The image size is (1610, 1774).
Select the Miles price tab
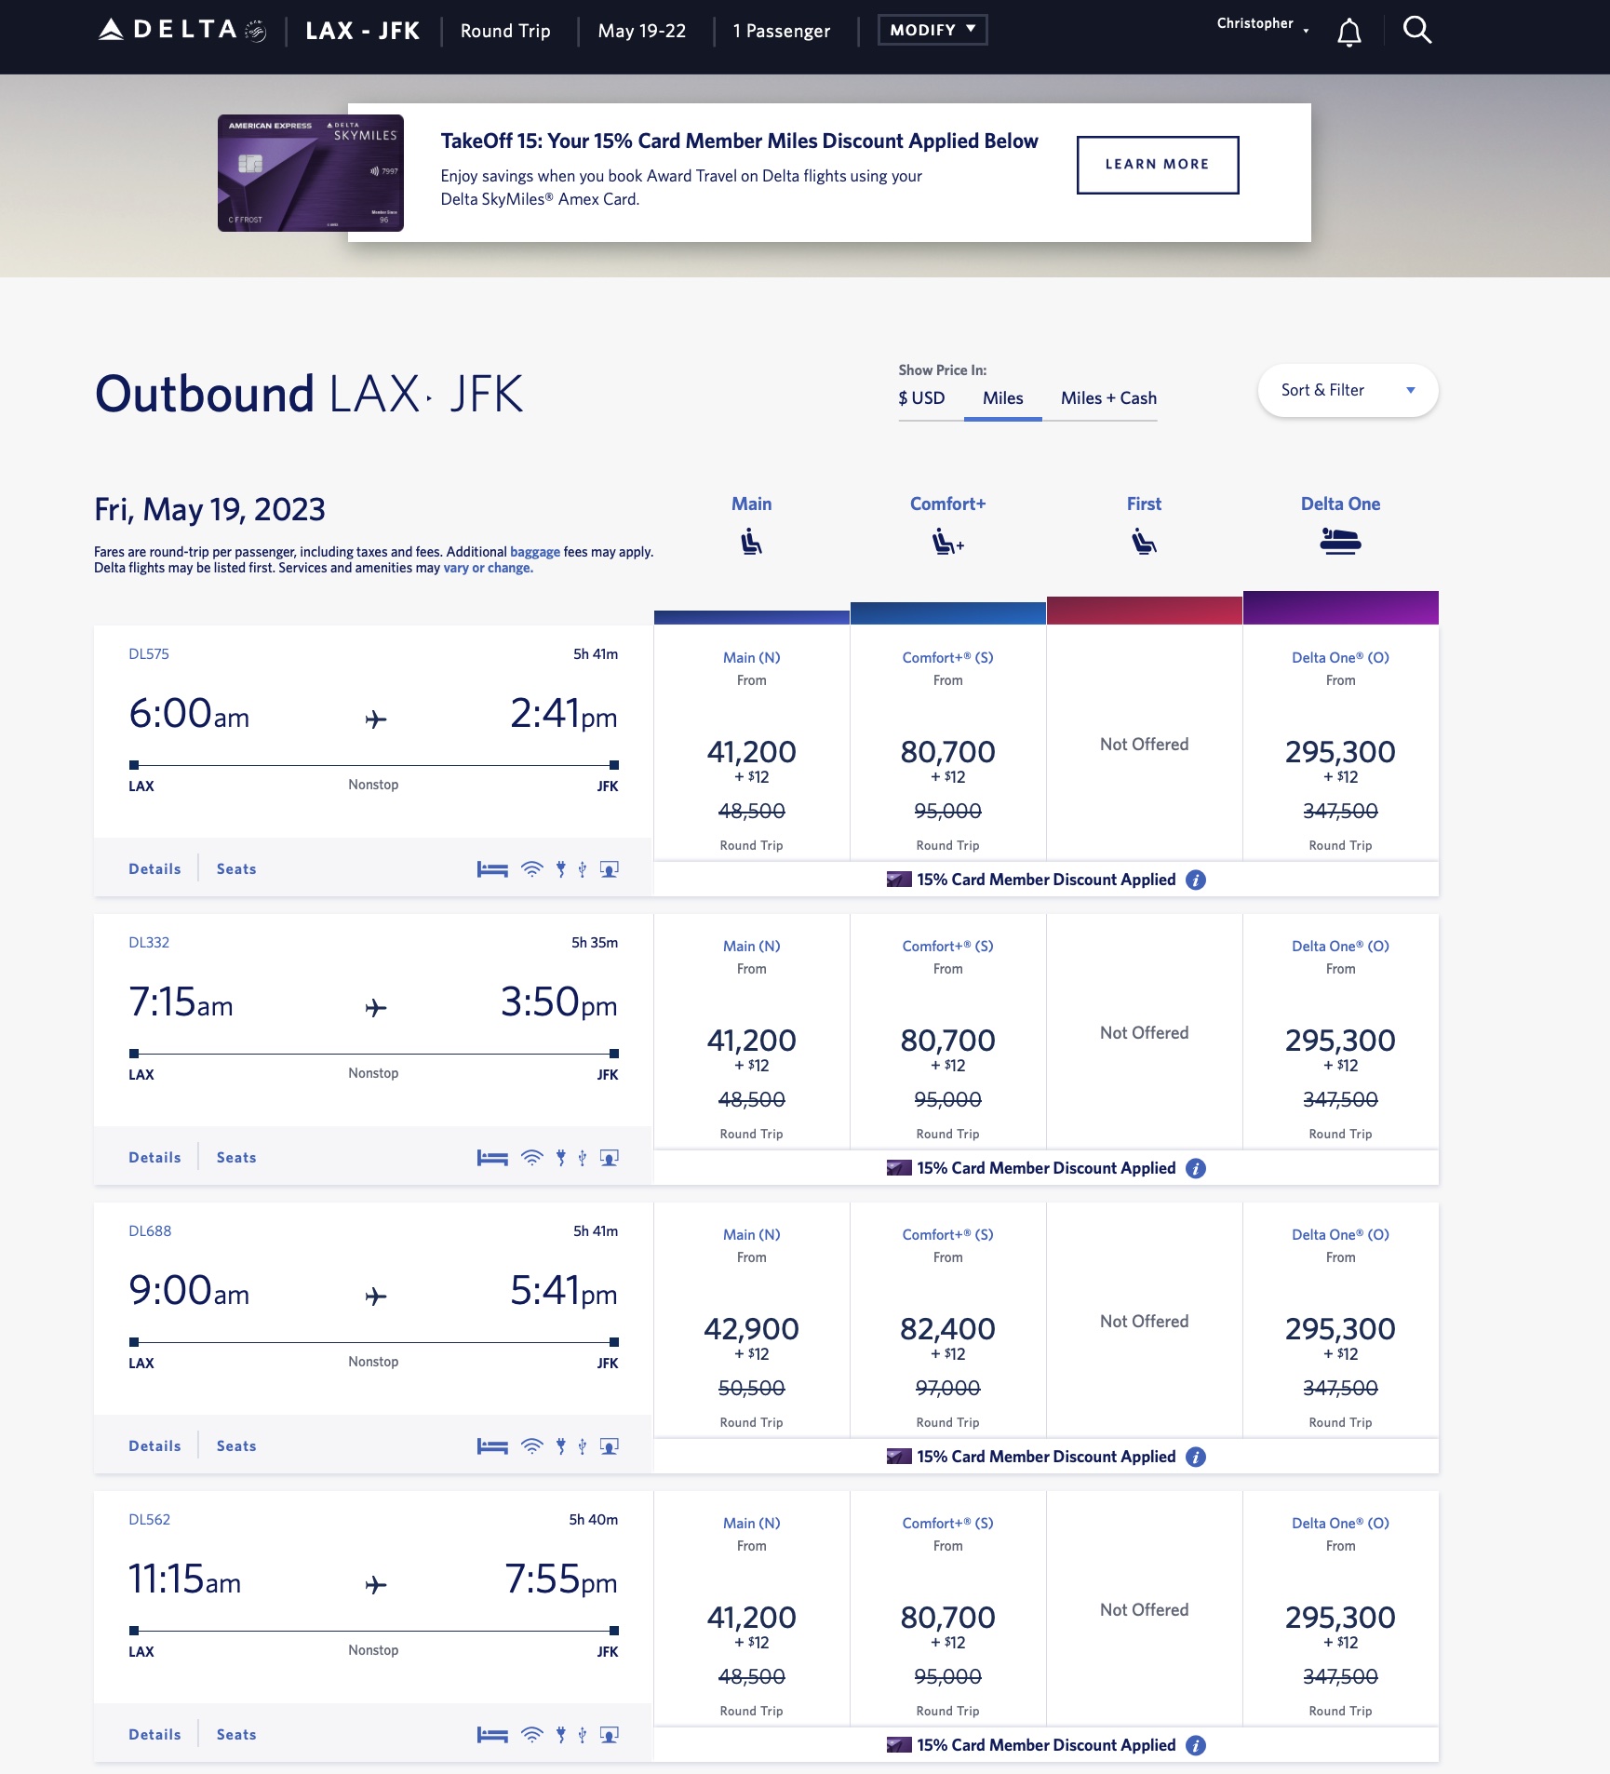(x=1002, y=398)
